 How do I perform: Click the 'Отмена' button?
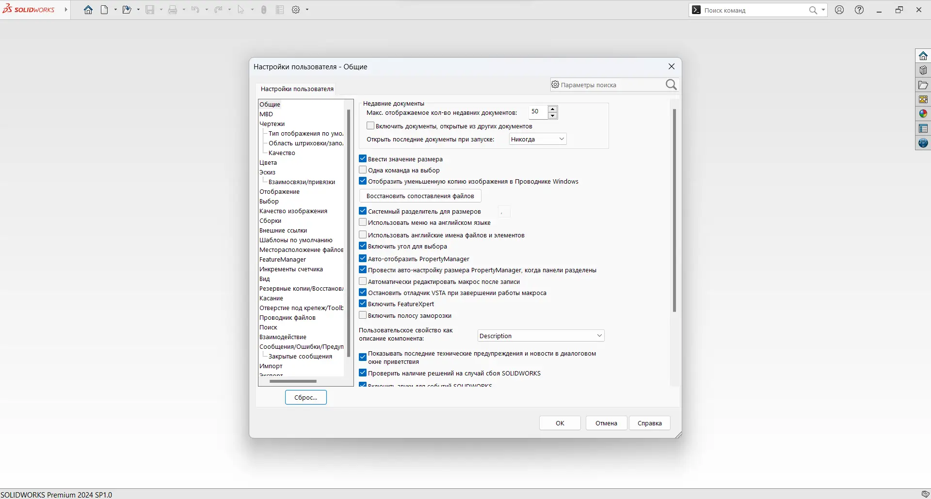click(607, 423)
